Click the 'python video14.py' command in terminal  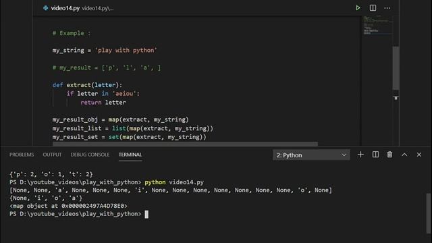coord(174,182)
